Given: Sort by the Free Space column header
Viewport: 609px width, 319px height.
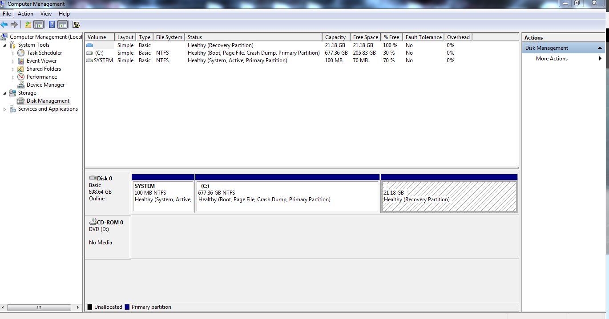Looking at the screenshot, I should [x=365, y=37].
